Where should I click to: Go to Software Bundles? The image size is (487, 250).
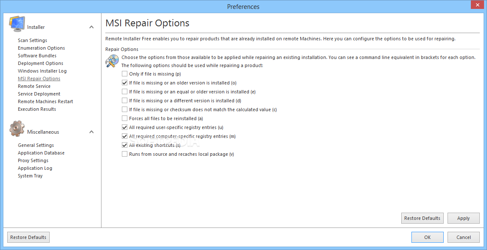pos(37,56)
